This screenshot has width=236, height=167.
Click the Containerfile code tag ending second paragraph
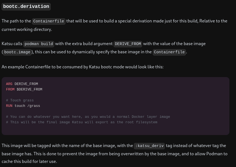169,52
